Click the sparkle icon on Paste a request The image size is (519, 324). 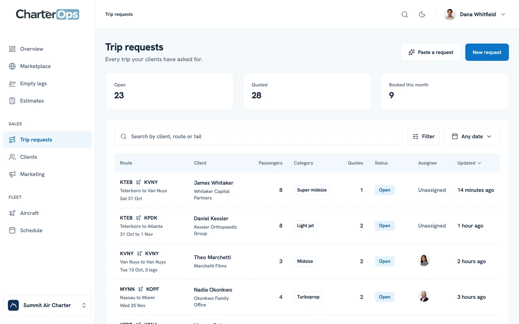[412, 52]
